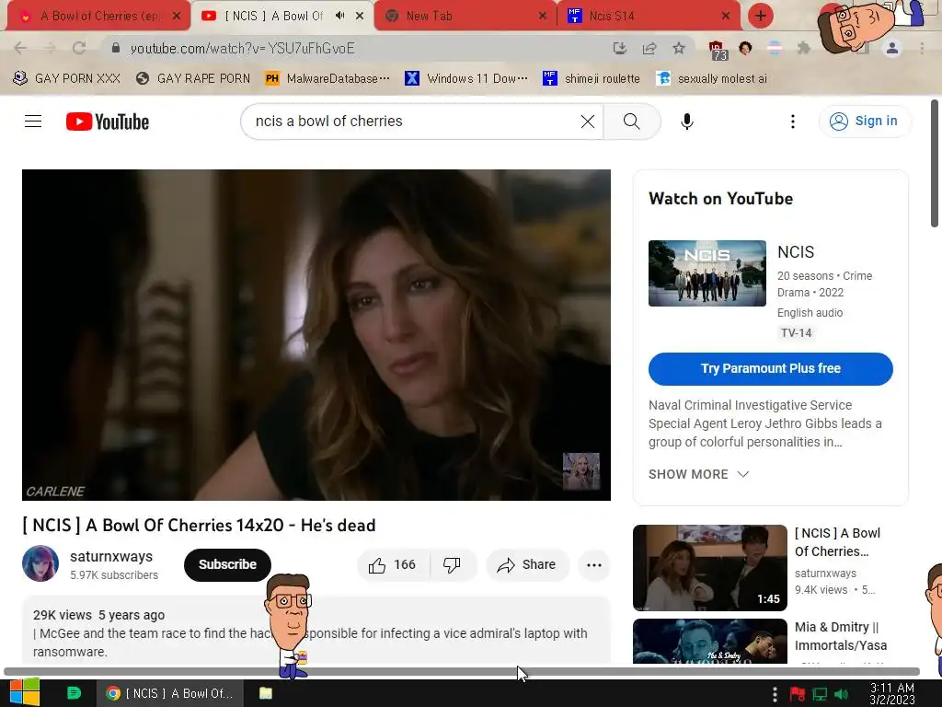
Task: Open extension icon with 73 badge
Action: tap(717, 50)
